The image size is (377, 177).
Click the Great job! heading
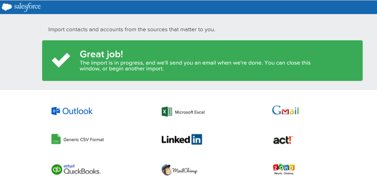pyautogui.click(x=101, y=54)
